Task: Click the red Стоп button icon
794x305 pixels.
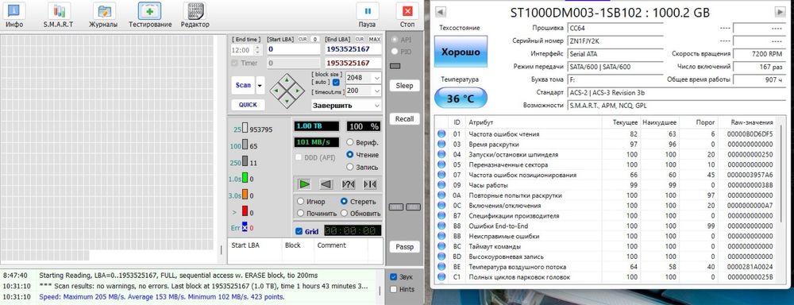Action: 407,10
